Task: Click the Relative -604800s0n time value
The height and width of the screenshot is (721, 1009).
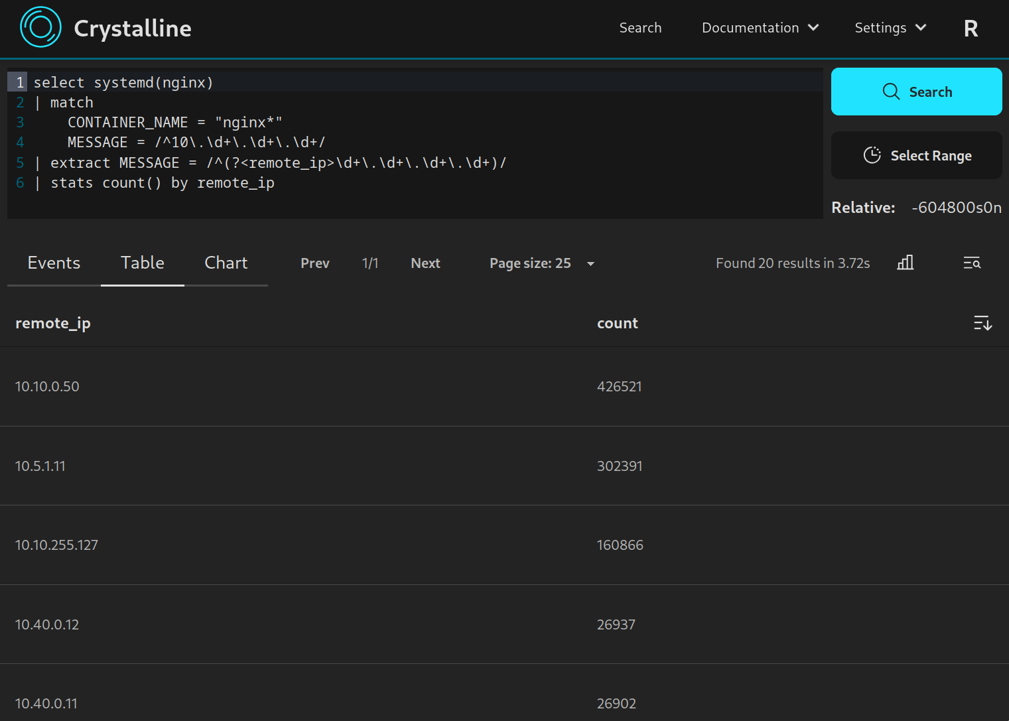Action: point(957,208)
